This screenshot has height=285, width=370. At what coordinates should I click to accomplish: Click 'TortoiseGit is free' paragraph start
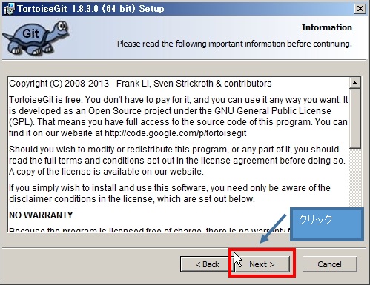coord(179,116)
